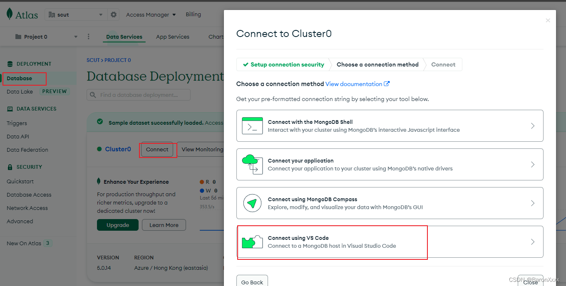Open the Cluster0 cluster link

click(118, 149)
